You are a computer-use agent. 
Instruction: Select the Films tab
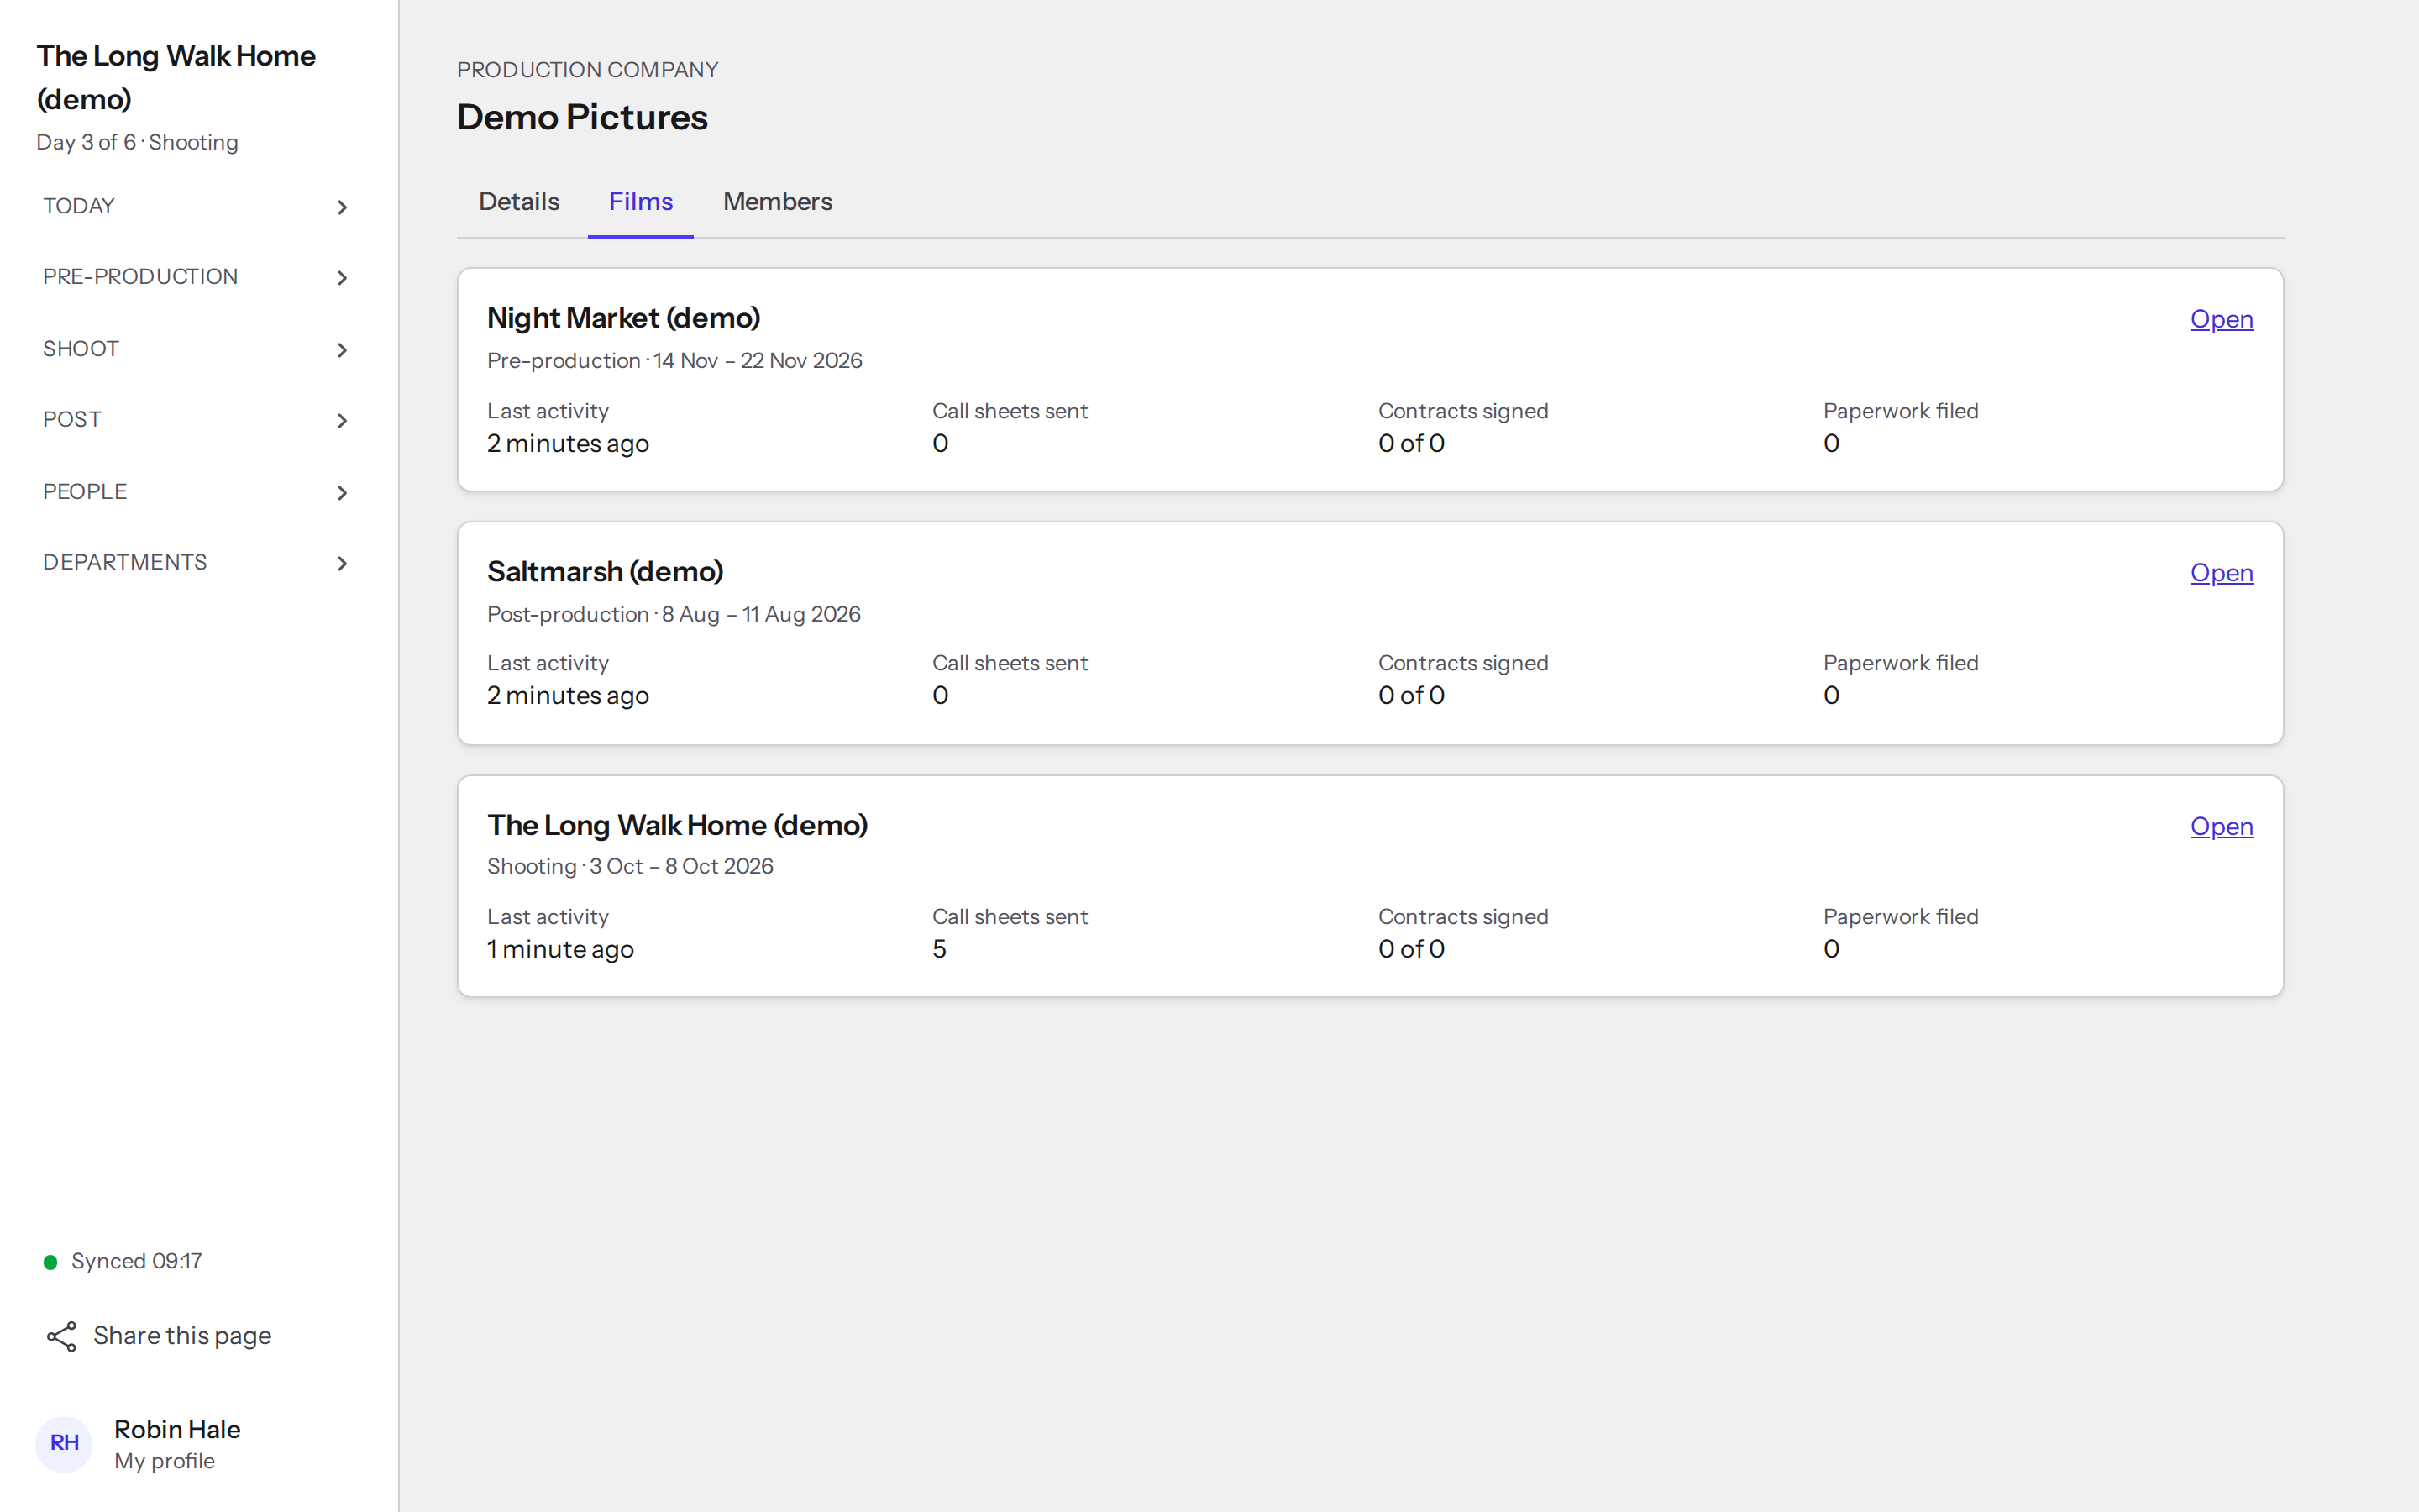(x=641, y=202)
